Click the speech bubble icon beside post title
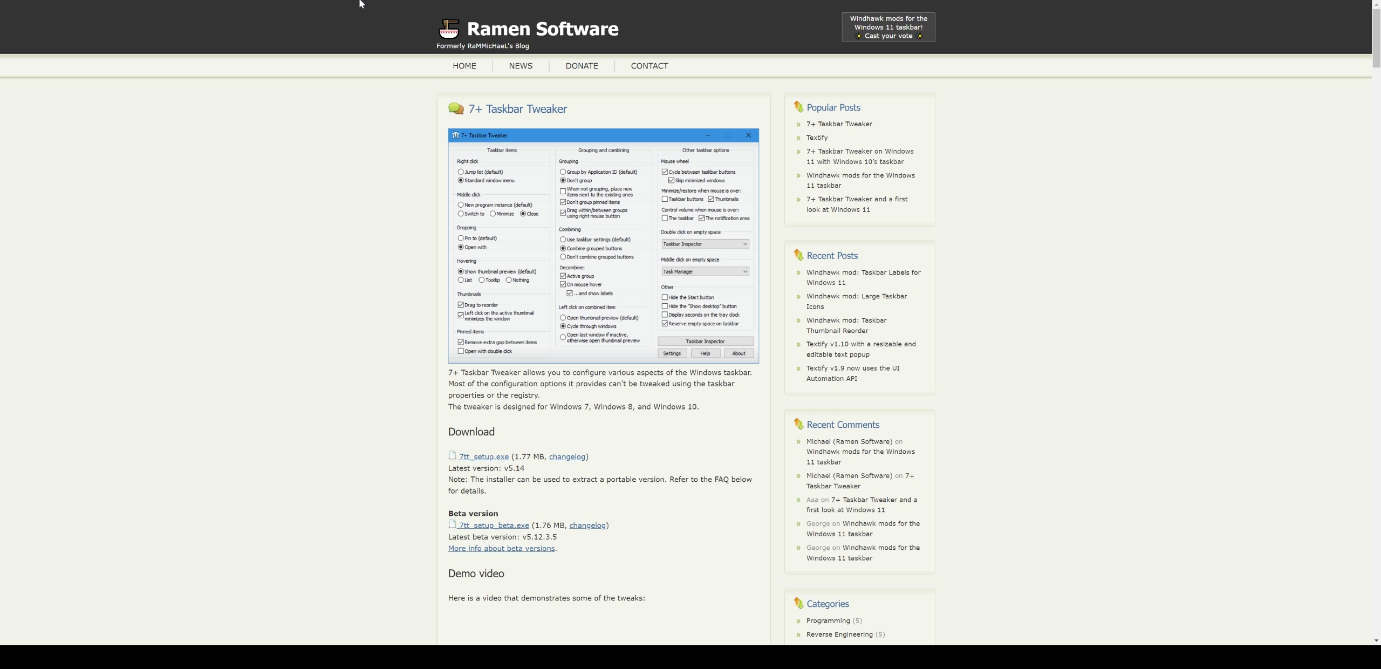Screen dimensions: 1381x669 click(x=456, y=109)
